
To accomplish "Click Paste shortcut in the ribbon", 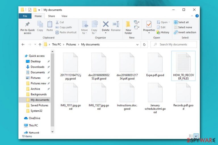I will (x=66, y=32).
